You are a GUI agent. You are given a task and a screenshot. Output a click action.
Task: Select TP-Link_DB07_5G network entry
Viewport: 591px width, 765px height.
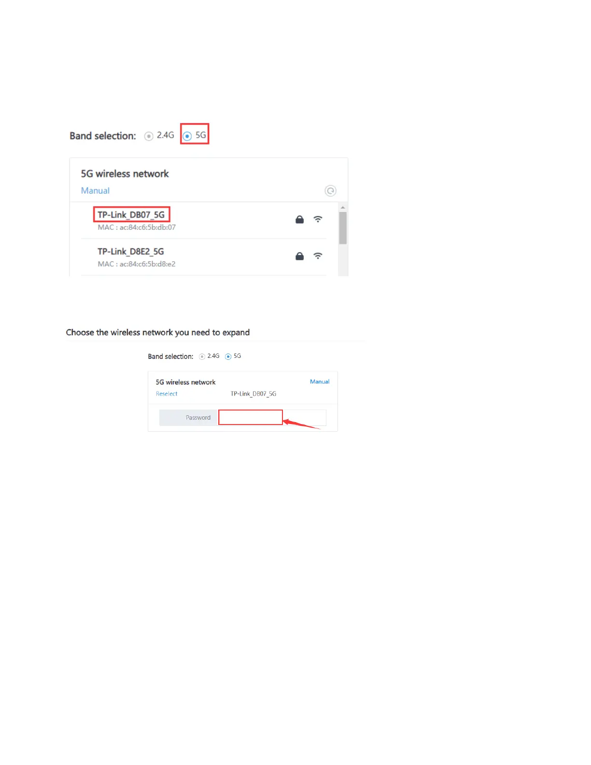(204, 221)
